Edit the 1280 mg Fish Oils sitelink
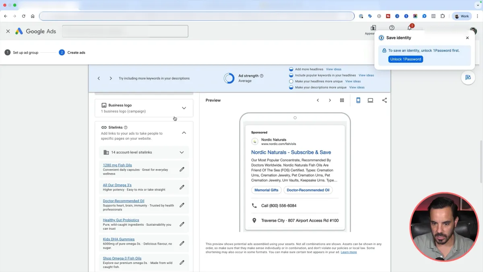 [x=182, y=169]
